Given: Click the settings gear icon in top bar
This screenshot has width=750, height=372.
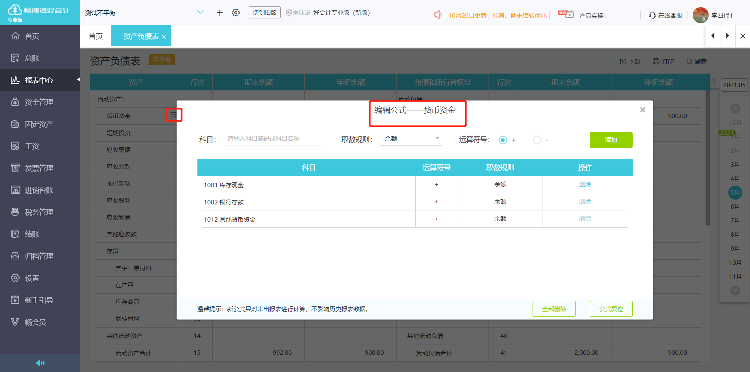Looking at the screenshot, I should [236, 13].
